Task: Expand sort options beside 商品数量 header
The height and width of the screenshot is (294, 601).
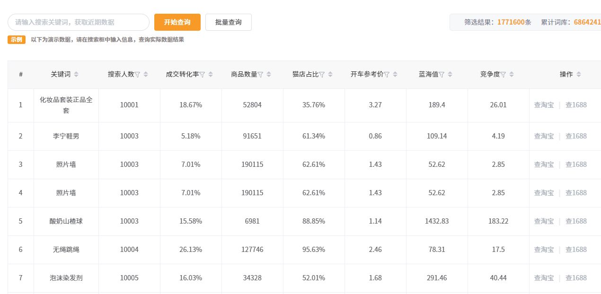Action: (x=268, y=74)
